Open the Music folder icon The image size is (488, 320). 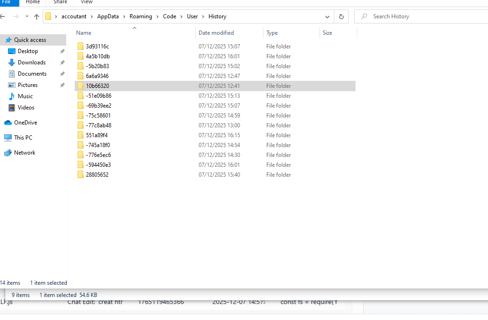(12, 96)
